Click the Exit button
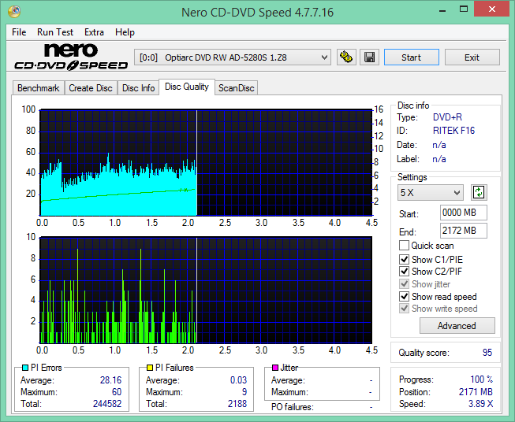The image size is (515, 422). click(472, 57)
